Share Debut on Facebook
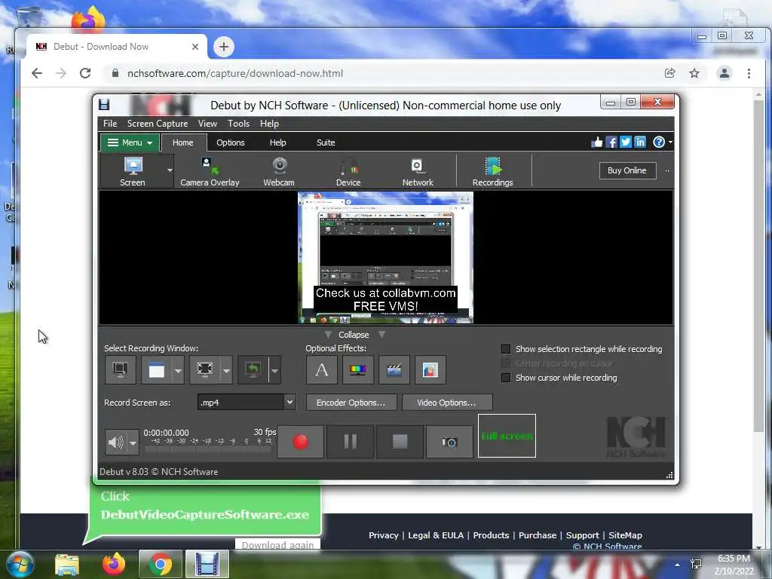This screenshot has width=772, height=579. coord(611,142)
